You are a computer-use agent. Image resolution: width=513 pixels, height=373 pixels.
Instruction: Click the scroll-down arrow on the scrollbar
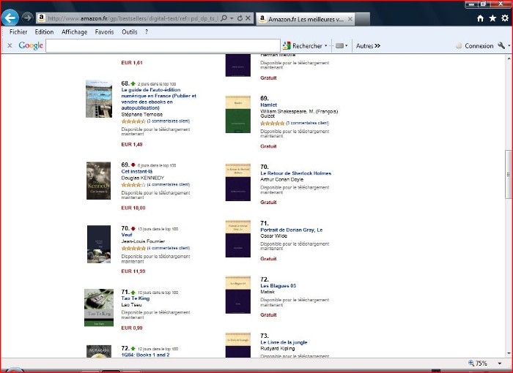click(509, 353)
